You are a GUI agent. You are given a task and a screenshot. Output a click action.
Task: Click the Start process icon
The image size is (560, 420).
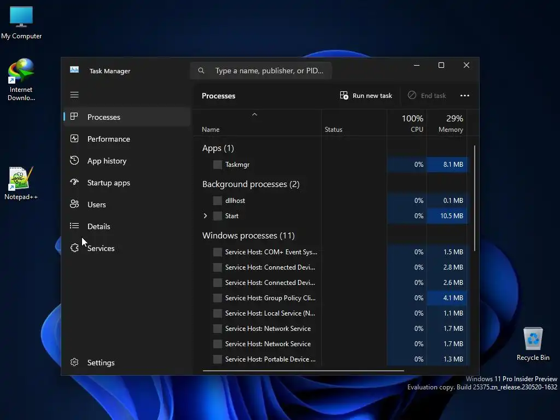click(217, 215)
